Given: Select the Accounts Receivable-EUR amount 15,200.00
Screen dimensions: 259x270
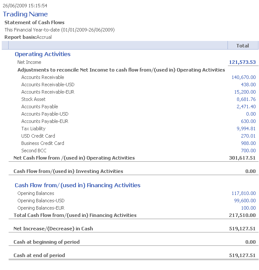Looking at the screenshot, I should point(245,92).
